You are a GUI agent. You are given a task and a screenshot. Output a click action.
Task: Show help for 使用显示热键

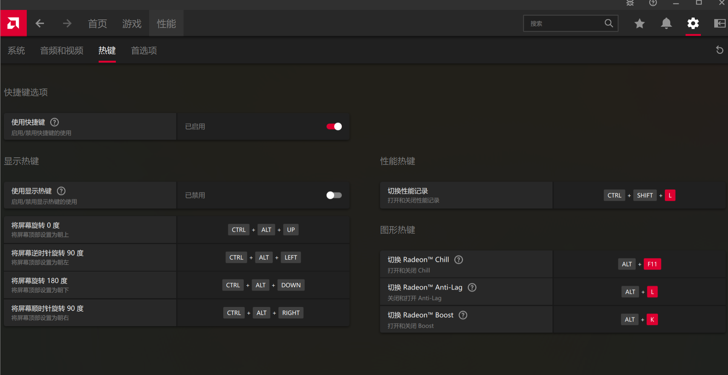[61, 191]
